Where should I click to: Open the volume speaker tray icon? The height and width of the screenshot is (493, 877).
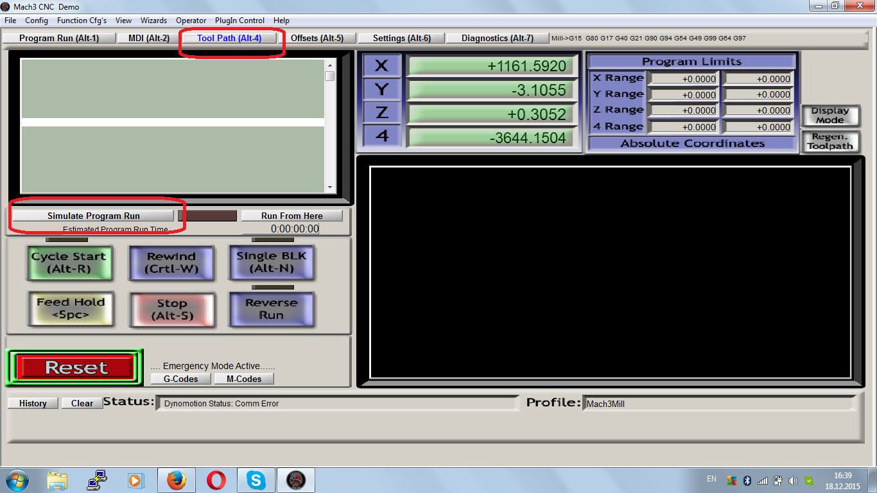pos(793,480)
